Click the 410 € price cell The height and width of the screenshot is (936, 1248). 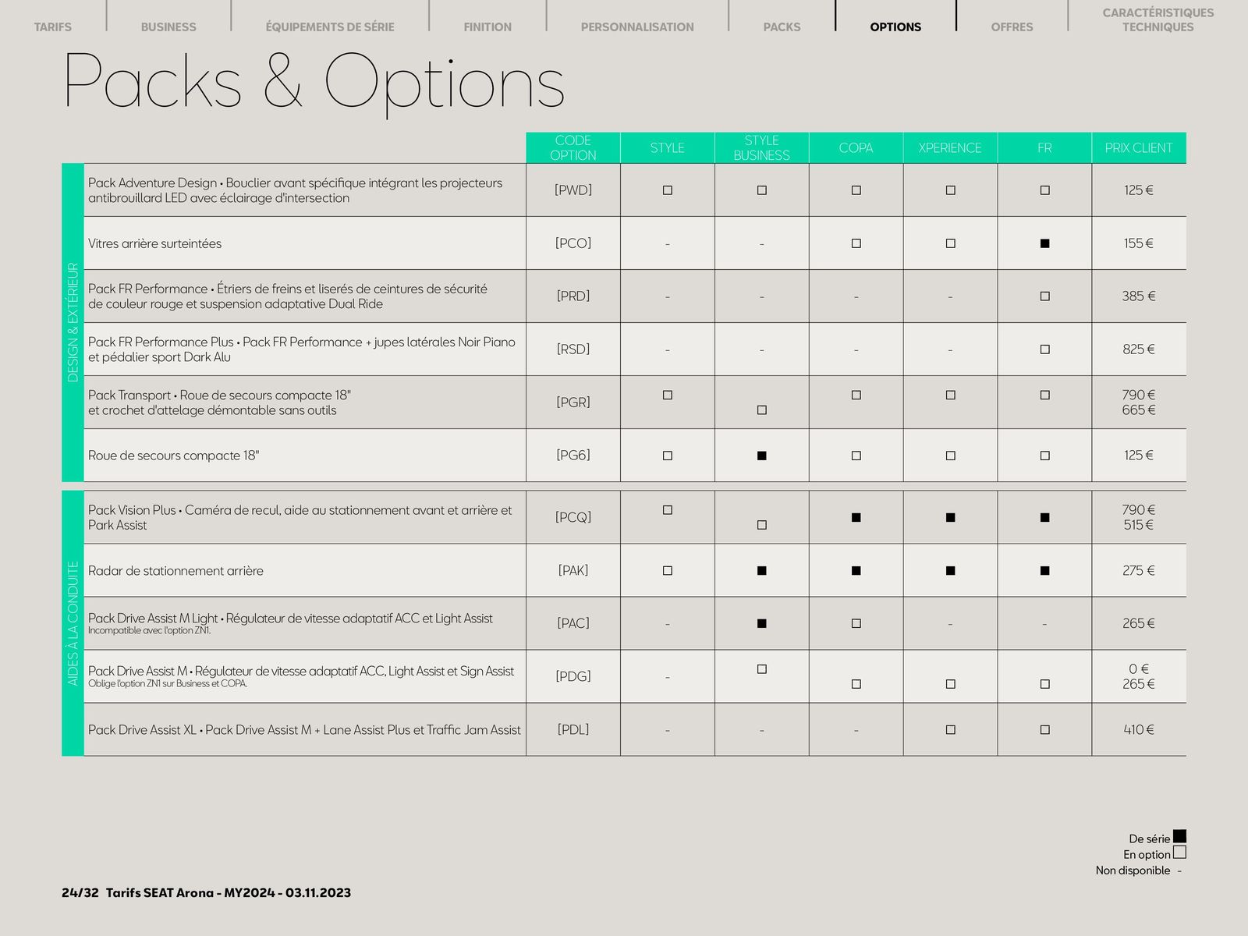1139,730
